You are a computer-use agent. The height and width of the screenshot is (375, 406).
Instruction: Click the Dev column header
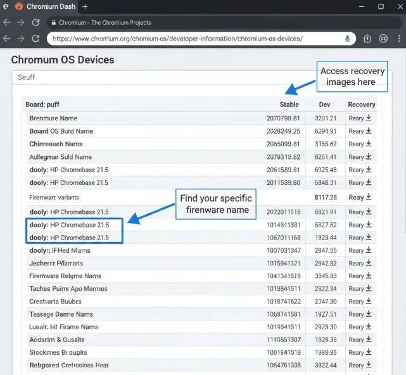(x=324, y=105)
